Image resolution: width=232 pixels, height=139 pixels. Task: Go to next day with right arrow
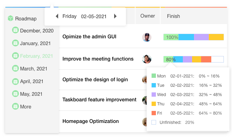(115, 16)
